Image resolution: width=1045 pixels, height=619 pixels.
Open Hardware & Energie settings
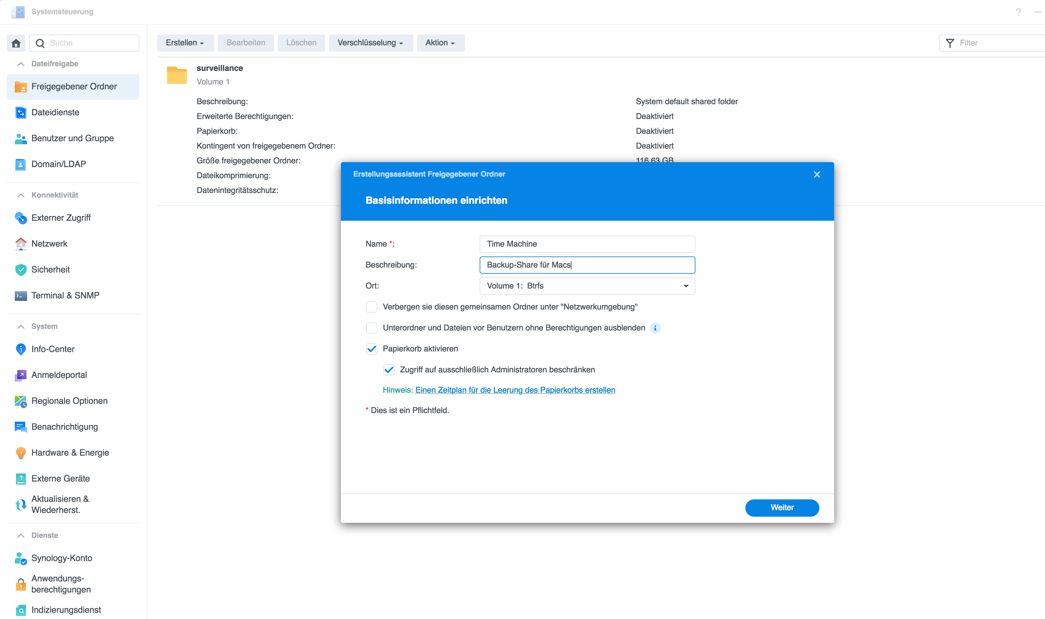coord(70,453)
